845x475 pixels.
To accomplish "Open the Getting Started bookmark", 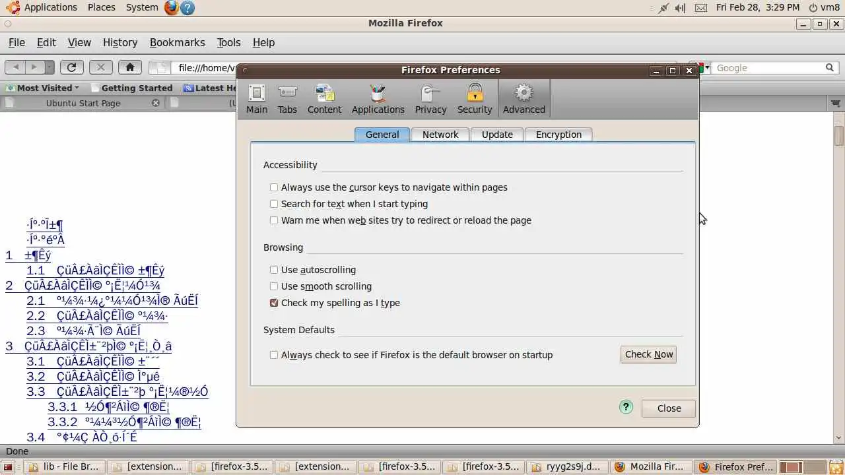I will pos(131,88).
